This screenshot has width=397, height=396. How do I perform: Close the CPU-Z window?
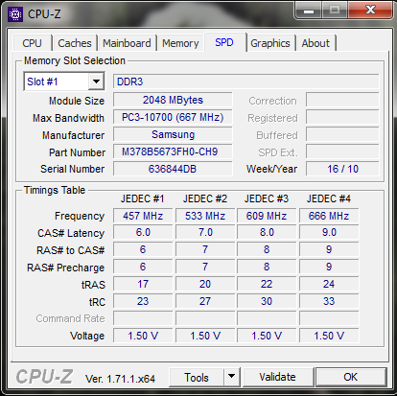(x=371, y=11)
